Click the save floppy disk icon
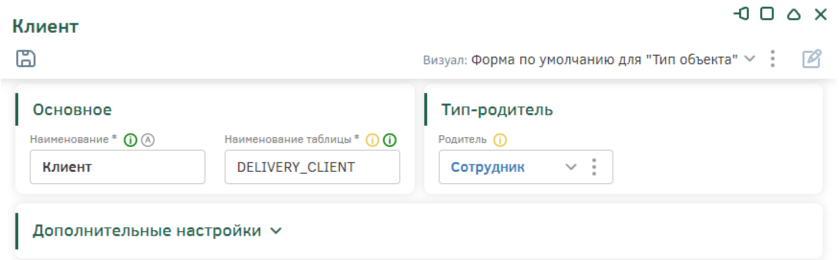This screenshot has height=260, width=839. [x=26, y=59]
